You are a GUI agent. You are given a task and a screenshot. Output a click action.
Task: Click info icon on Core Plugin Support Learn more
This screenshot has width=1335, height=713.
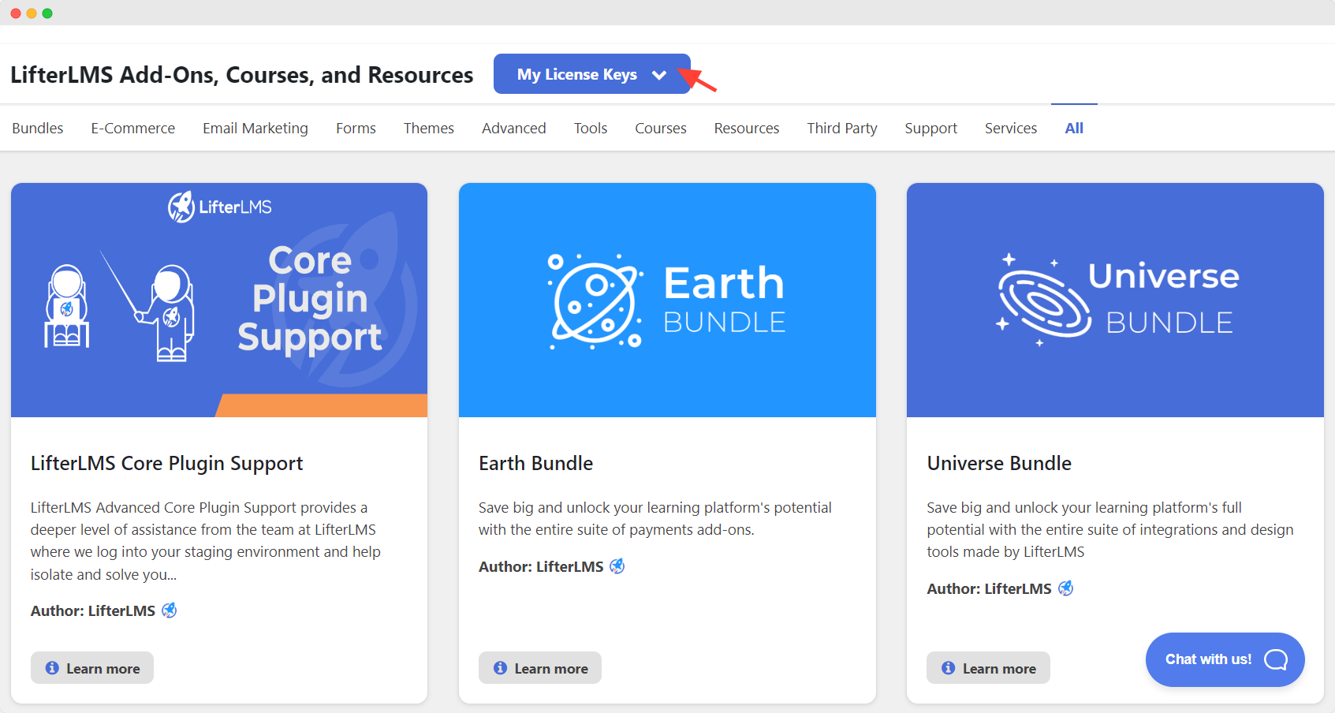[x=52, y=668]
